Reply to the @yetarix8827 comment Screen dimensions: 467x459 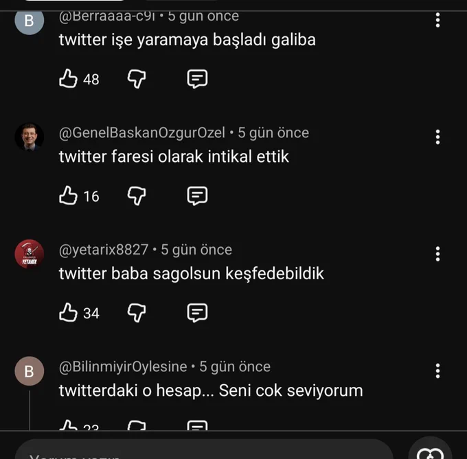197,313
